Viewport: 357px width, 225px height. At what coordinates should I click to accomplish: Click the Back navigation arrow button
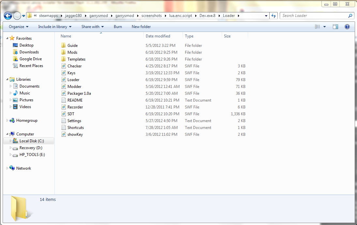coord(8,16)
